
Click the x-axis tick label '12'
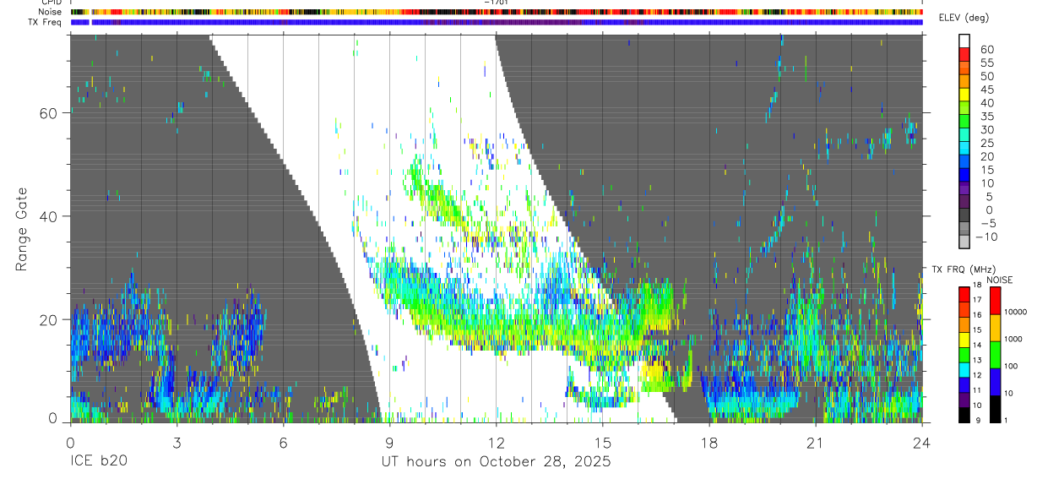pos(497,442)
